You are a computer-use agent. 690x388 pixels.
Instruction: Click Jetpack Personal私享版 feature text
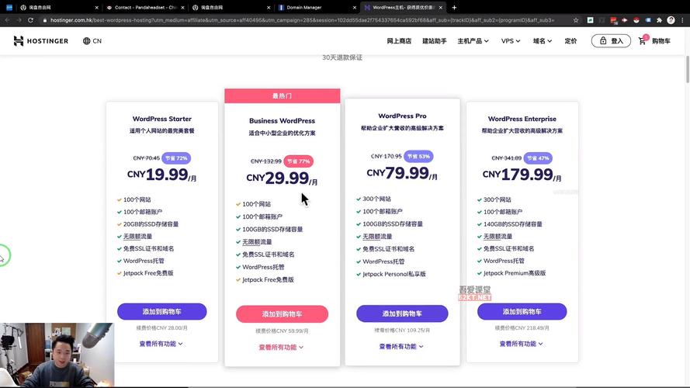394,274
